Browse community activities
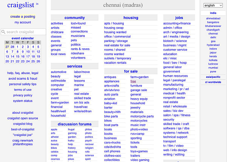 pos(57,23)
